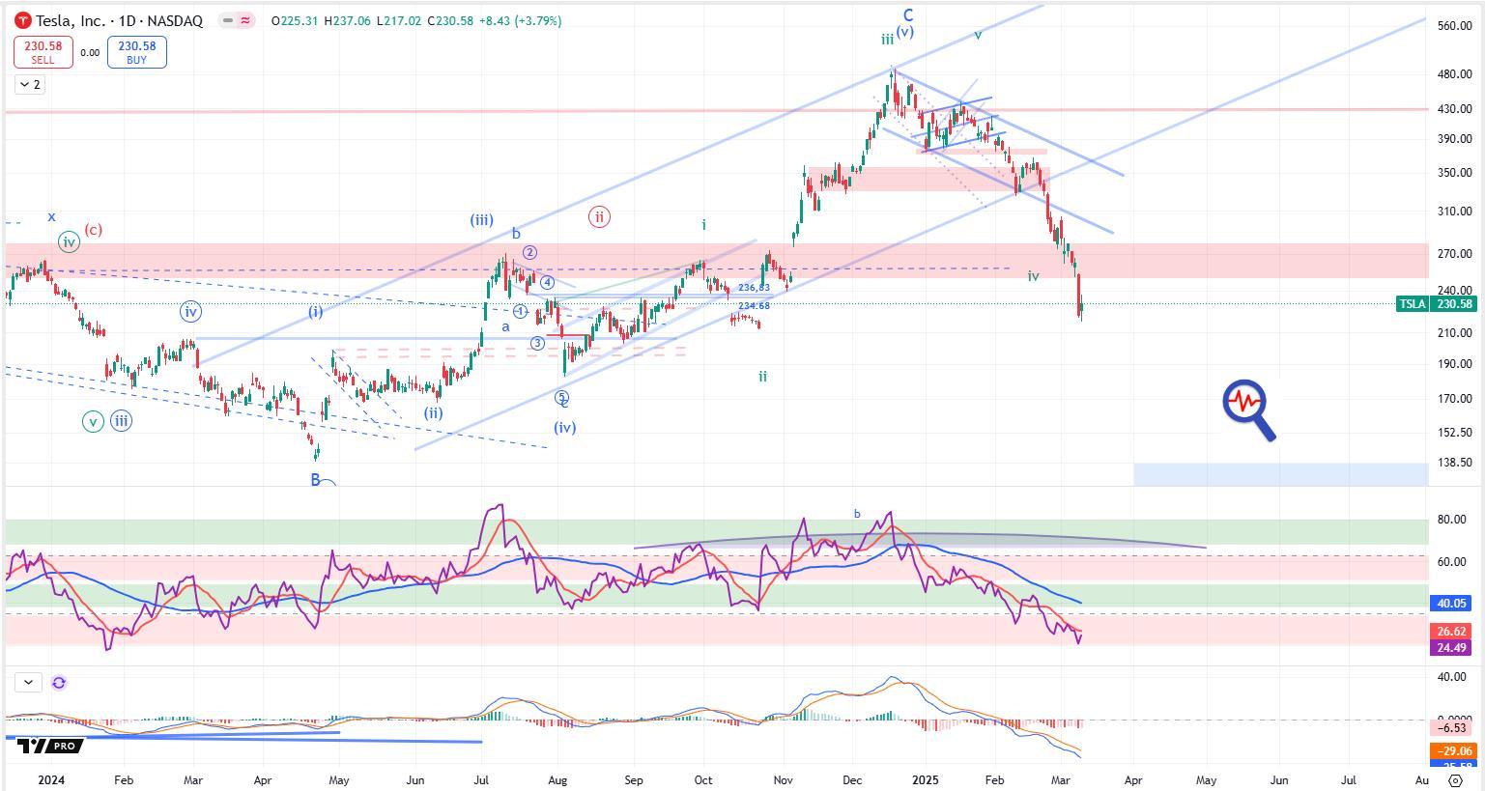1485x791 pixels.
Task: Select the blue x wave label at left
Action: click(51, 216)
